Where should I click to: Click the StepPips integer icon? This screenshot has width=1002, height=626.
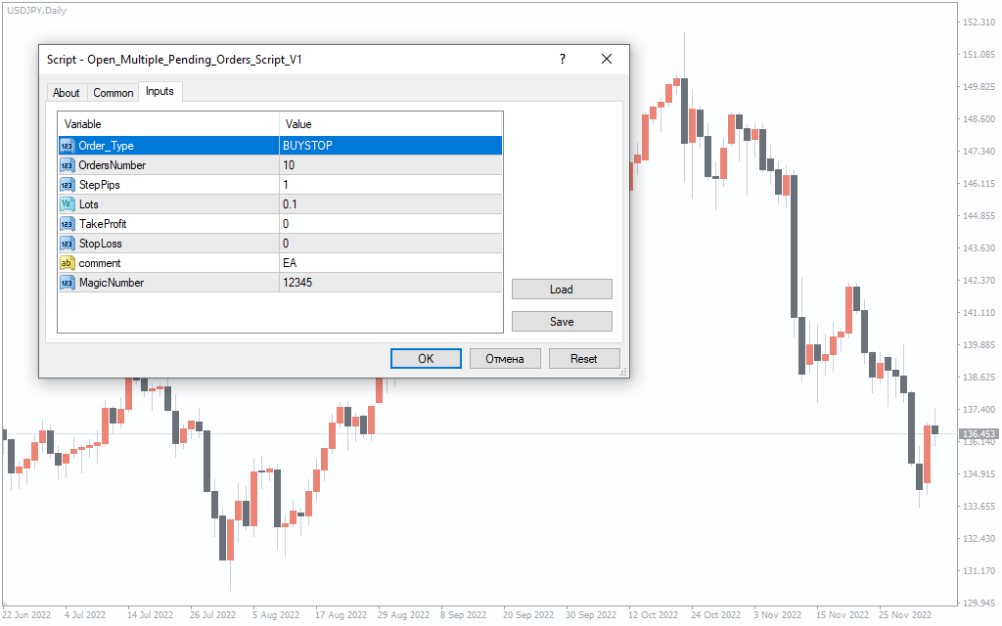pos(67,185)
